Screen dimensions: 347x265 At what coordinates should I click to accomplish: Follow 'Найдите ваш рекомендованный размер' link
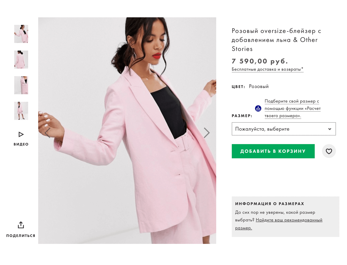(x=279, y=224)
